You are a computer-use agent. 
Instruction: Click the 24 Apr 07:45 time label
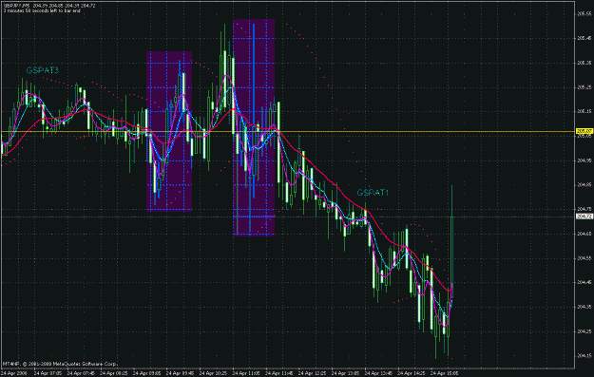(81, 373)
